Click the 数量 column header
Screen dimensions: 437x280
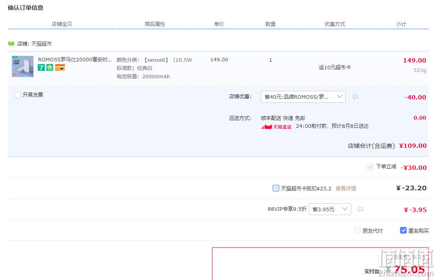(270, 24)
